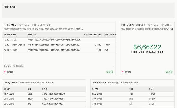Open the comment icon on the Total USD card
The height and width of the screenshot is (108, 177).
(171, 29)
